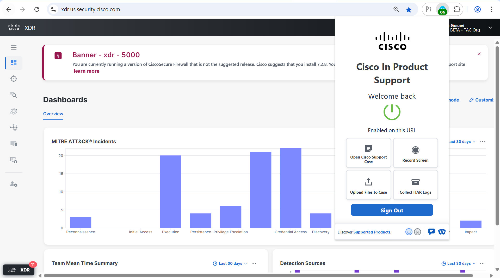Open Cisco Support Case tile
The width and height of the screenshot is (500, 278).
tap(368, 153)
